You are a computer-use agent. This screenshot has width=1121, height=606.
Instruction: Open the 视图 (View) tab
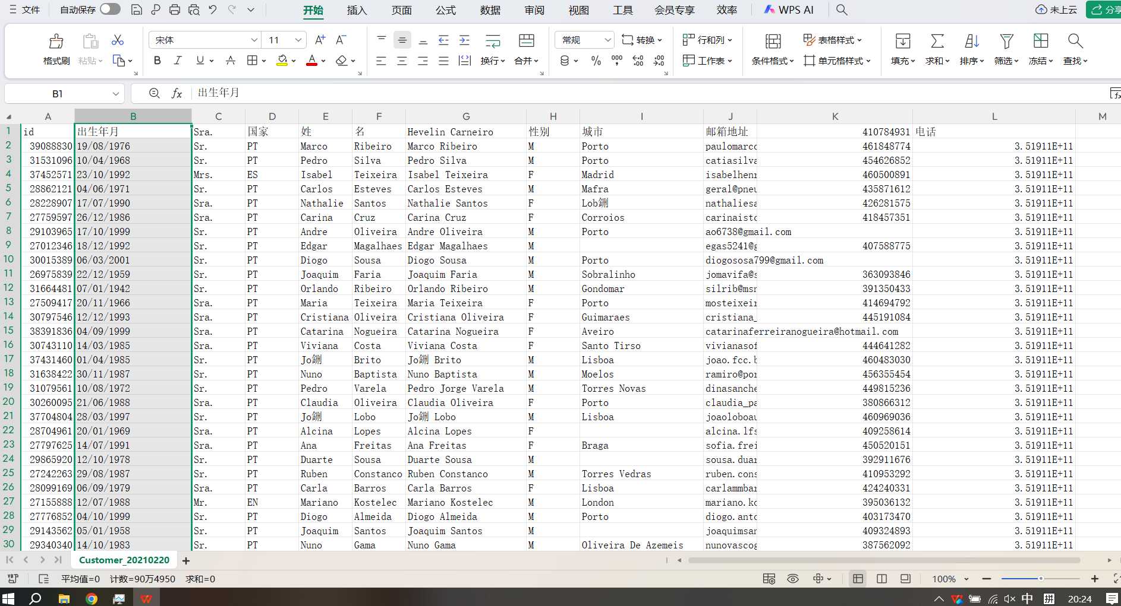(x=578, y=10)
